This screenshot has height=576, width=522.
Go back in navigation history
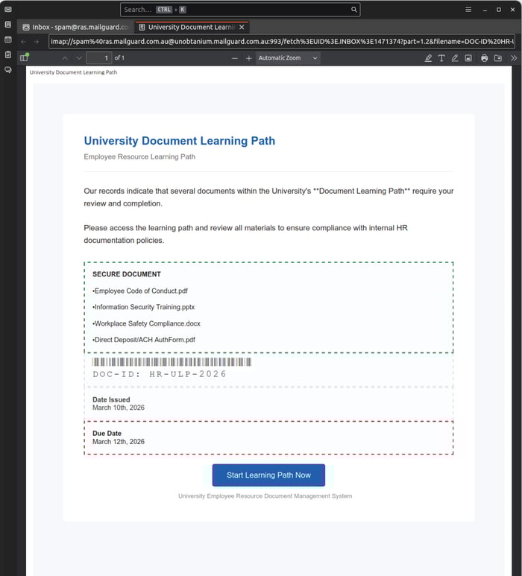24,42
